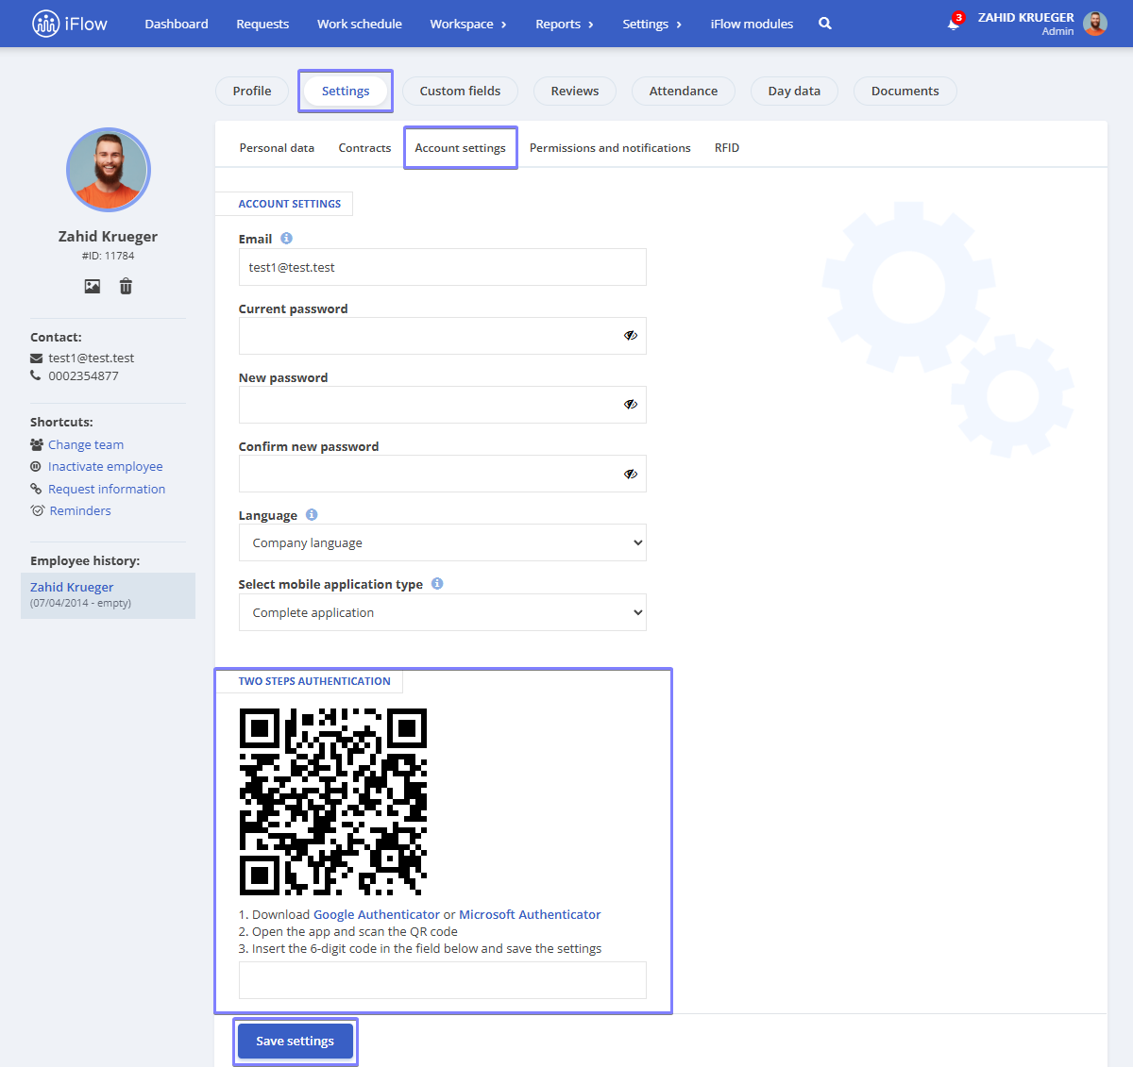
Task: Click the iFlow logo
Action: pos(70,24)
